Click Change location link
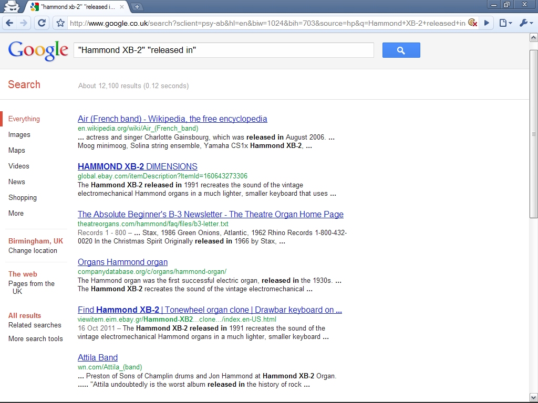Screen dimensions: 538x403 [x=33, y=250]
